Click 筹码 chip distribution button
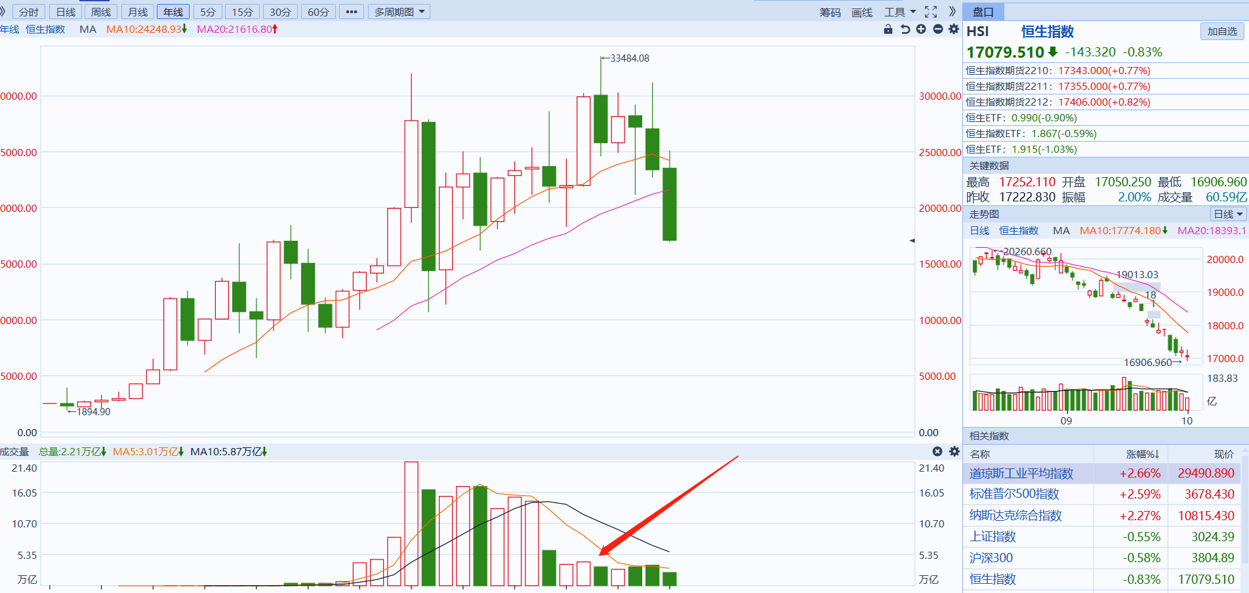The height and width of the screenshot is (593, 1249). coord(830,12)
